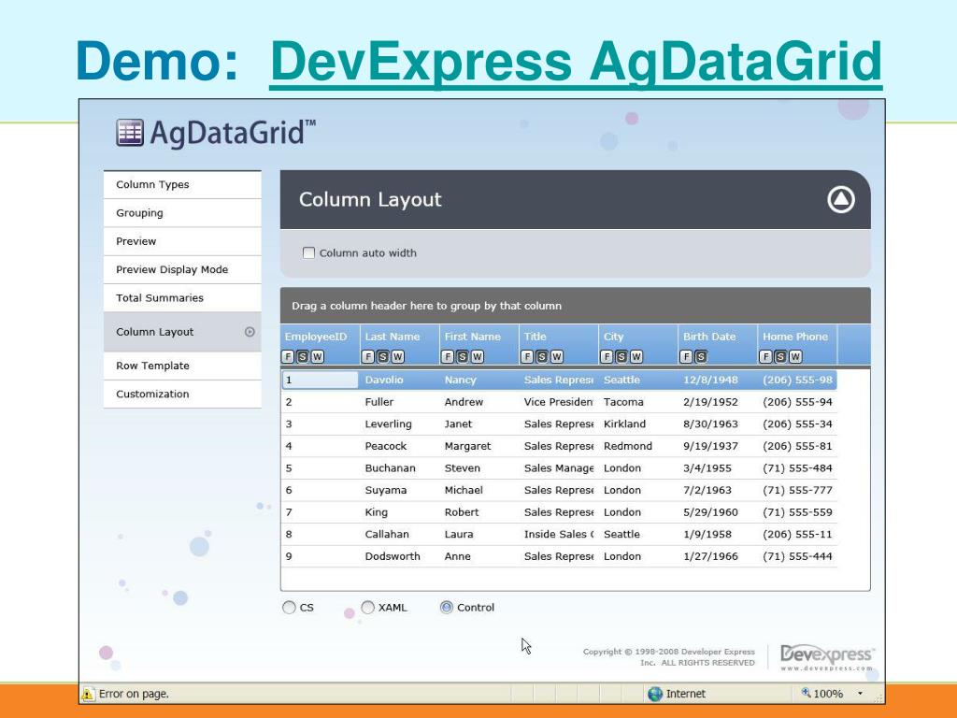Screen dimensions: 957x718
Task: Enable Column auto width checkbox
Action: [308, 252]
